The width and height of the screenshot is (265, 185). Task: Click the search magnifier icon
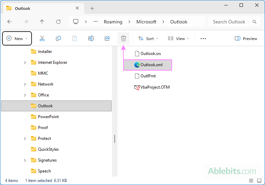coord(254,22)
